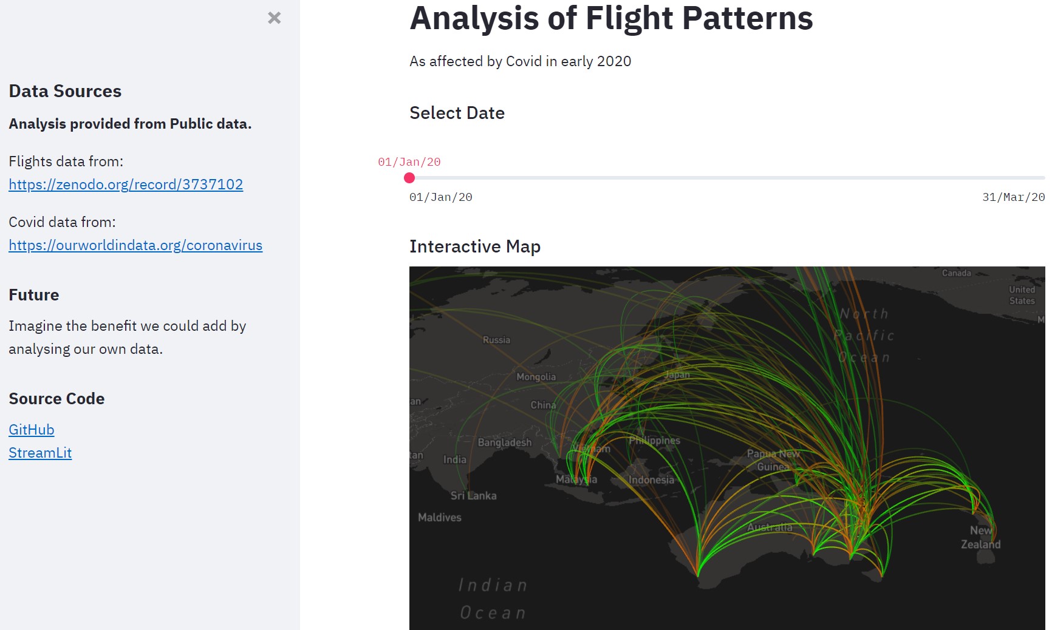Click the Russia label on the map
The height and width of the screenshot is (630, 1052).
click(x=496, y=340)
